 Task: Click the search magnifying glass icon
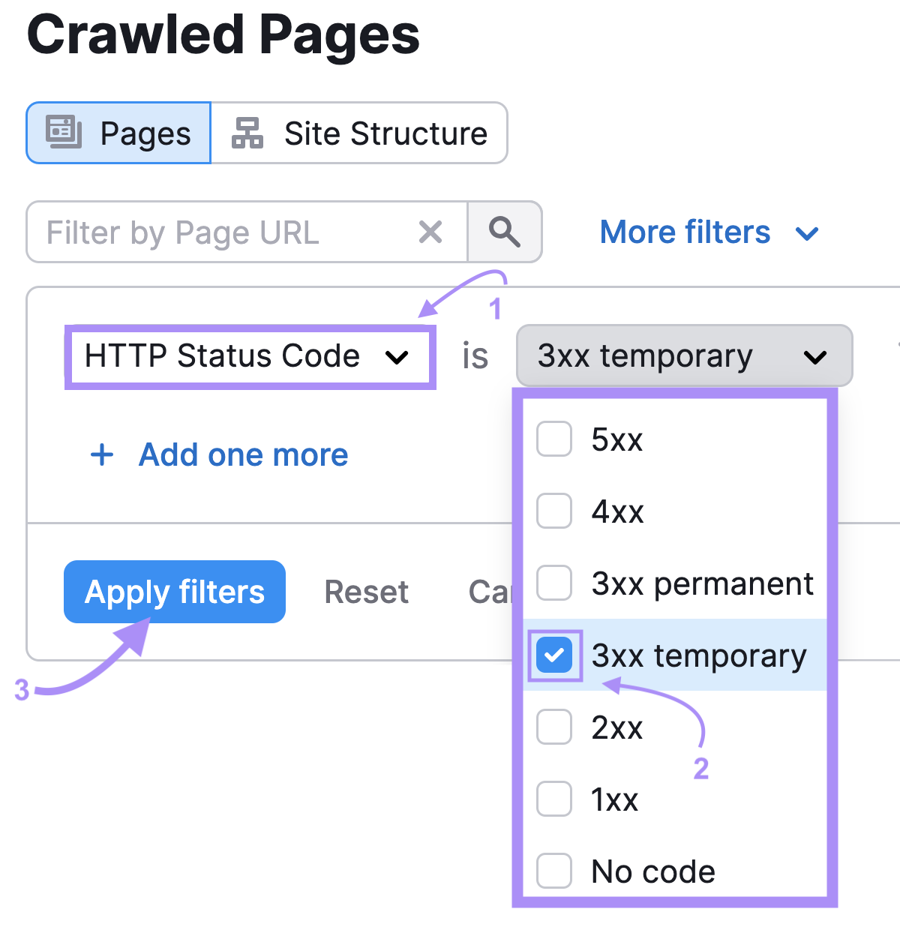tap(505, 232)
